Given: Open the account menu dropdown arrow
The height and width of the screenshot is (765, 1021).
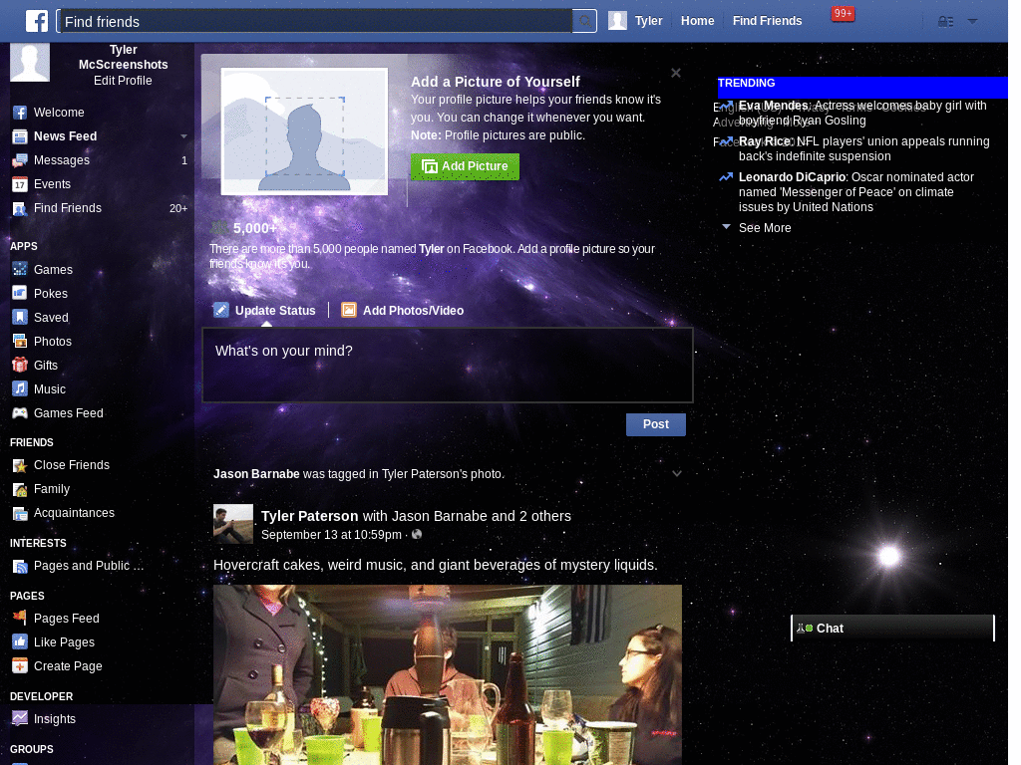Looking at the screenshot, I should pyautogui.click(x=972, y=21).
